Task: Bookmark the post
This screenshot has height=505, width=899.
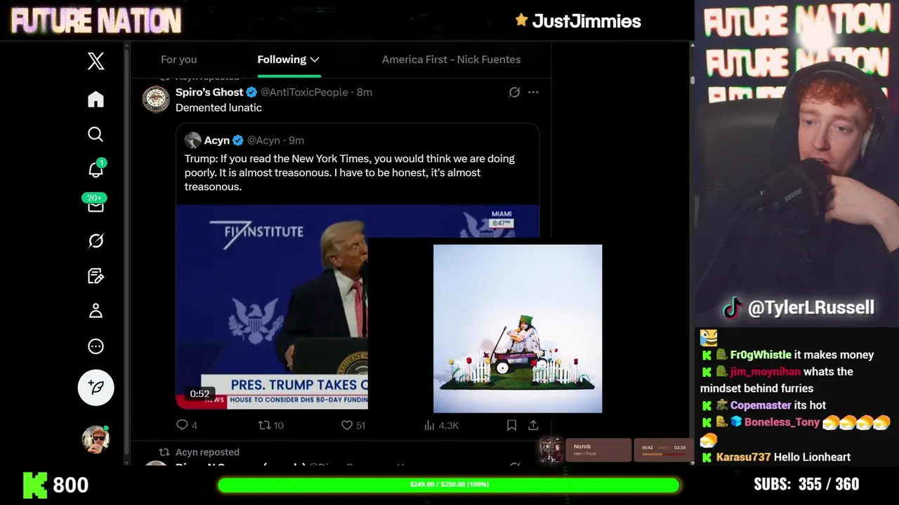Action: point(512,425)
